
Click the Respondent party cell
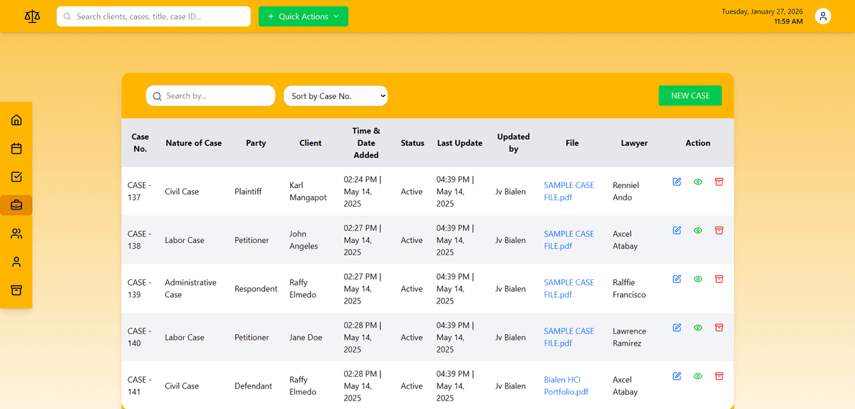tap(256, 289)
